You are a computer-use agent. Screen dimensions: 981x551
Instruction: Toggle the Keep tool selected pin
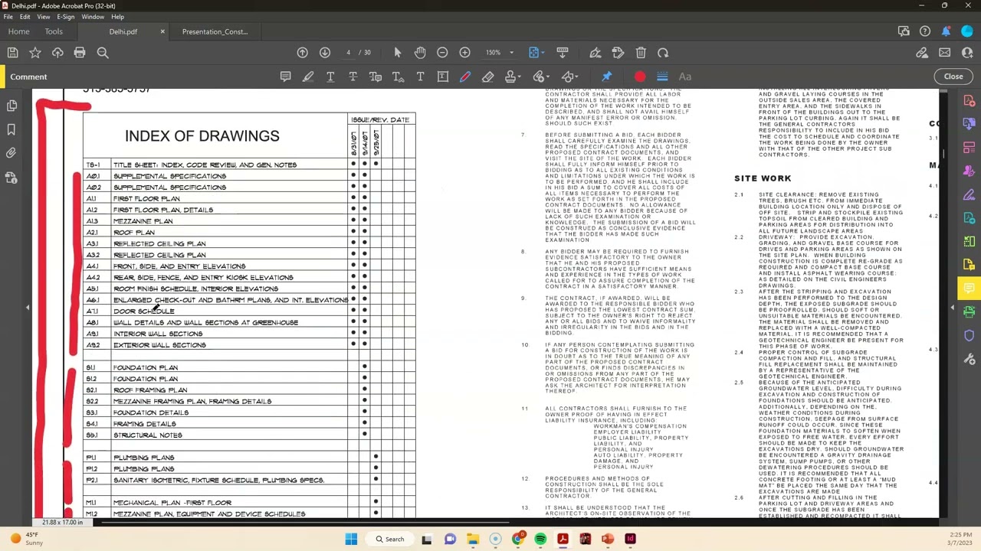tap(606, 77)
